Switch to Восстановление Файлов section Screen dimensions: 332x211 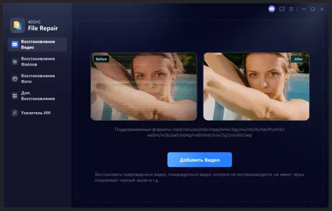[37, 62]
